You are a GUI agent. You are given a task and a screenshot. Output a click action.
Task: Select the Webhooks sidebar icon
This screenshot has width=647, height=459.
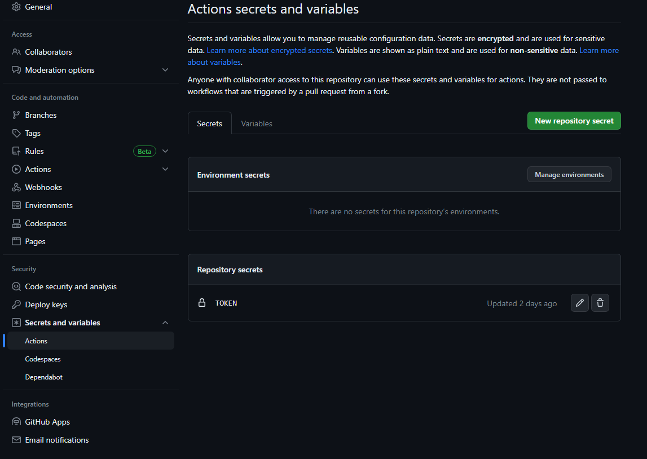13,187
